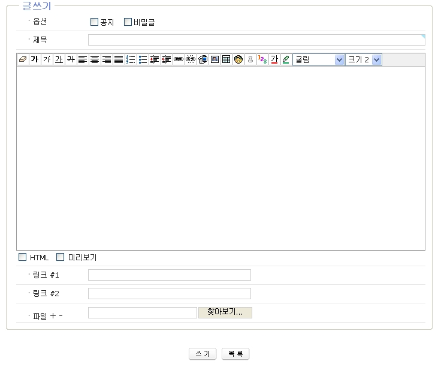
Task: Change the font color (red underlined 가)
Action: pos(274,59)
